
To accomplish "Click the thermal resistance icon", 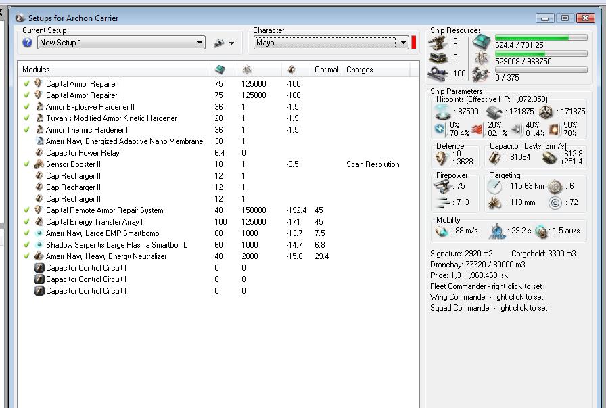I will coord(477,129).
